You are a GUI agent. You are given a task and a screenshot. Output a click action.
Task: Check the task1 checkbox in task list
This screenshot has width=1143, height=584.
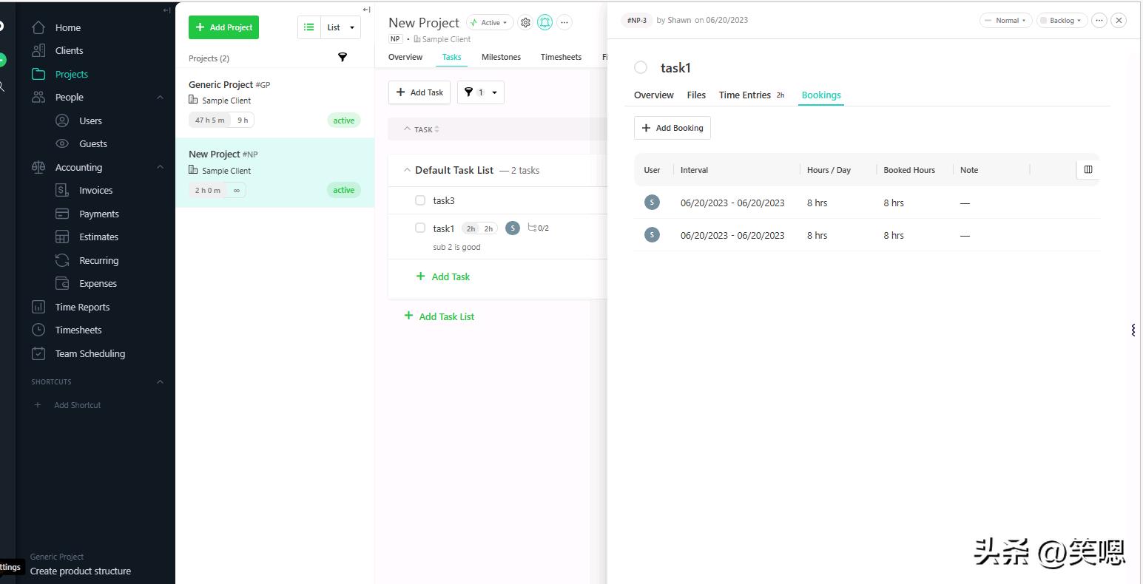[420, 228]
